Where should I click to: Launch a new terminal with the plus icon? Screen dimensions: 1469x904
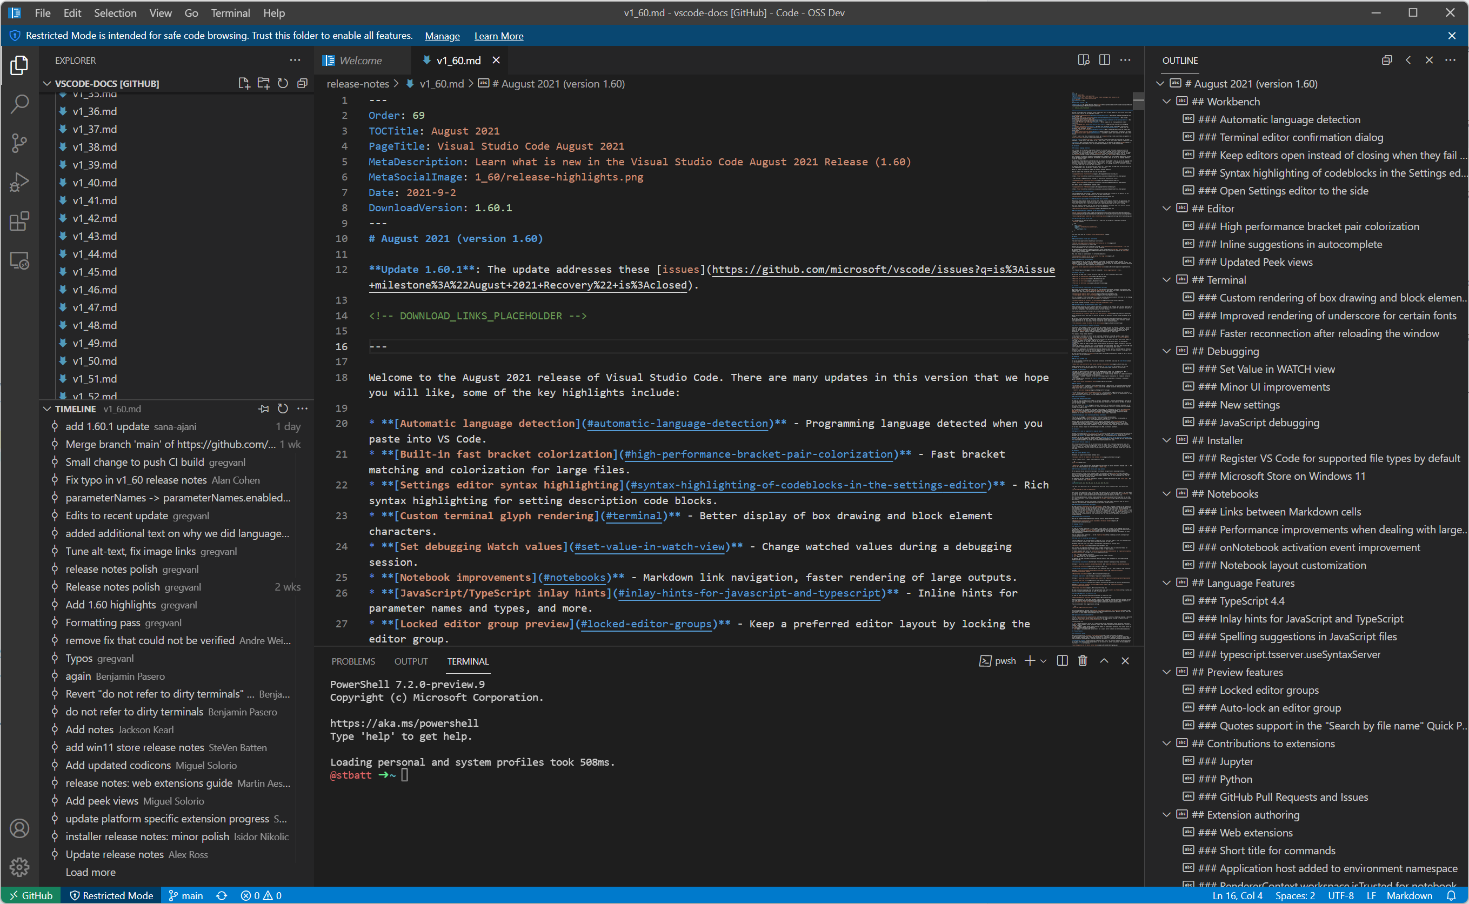tap(1029, 661)
